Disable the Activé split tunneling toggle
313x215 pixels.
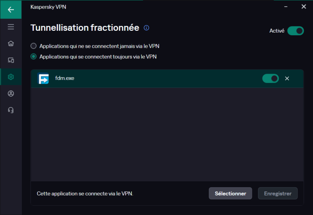[x=296, y=31]
